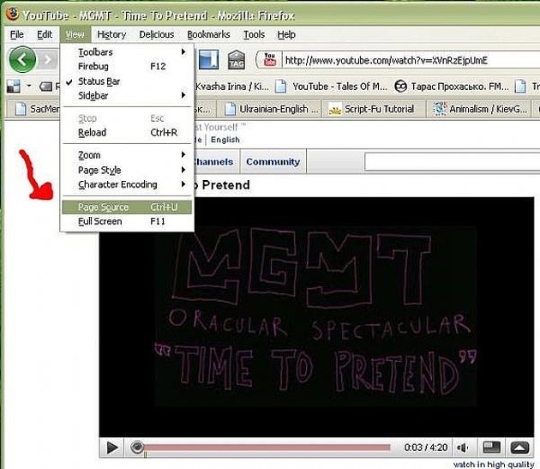Select Full Screen menu item
540x469 pixels.
click(127, 221)
